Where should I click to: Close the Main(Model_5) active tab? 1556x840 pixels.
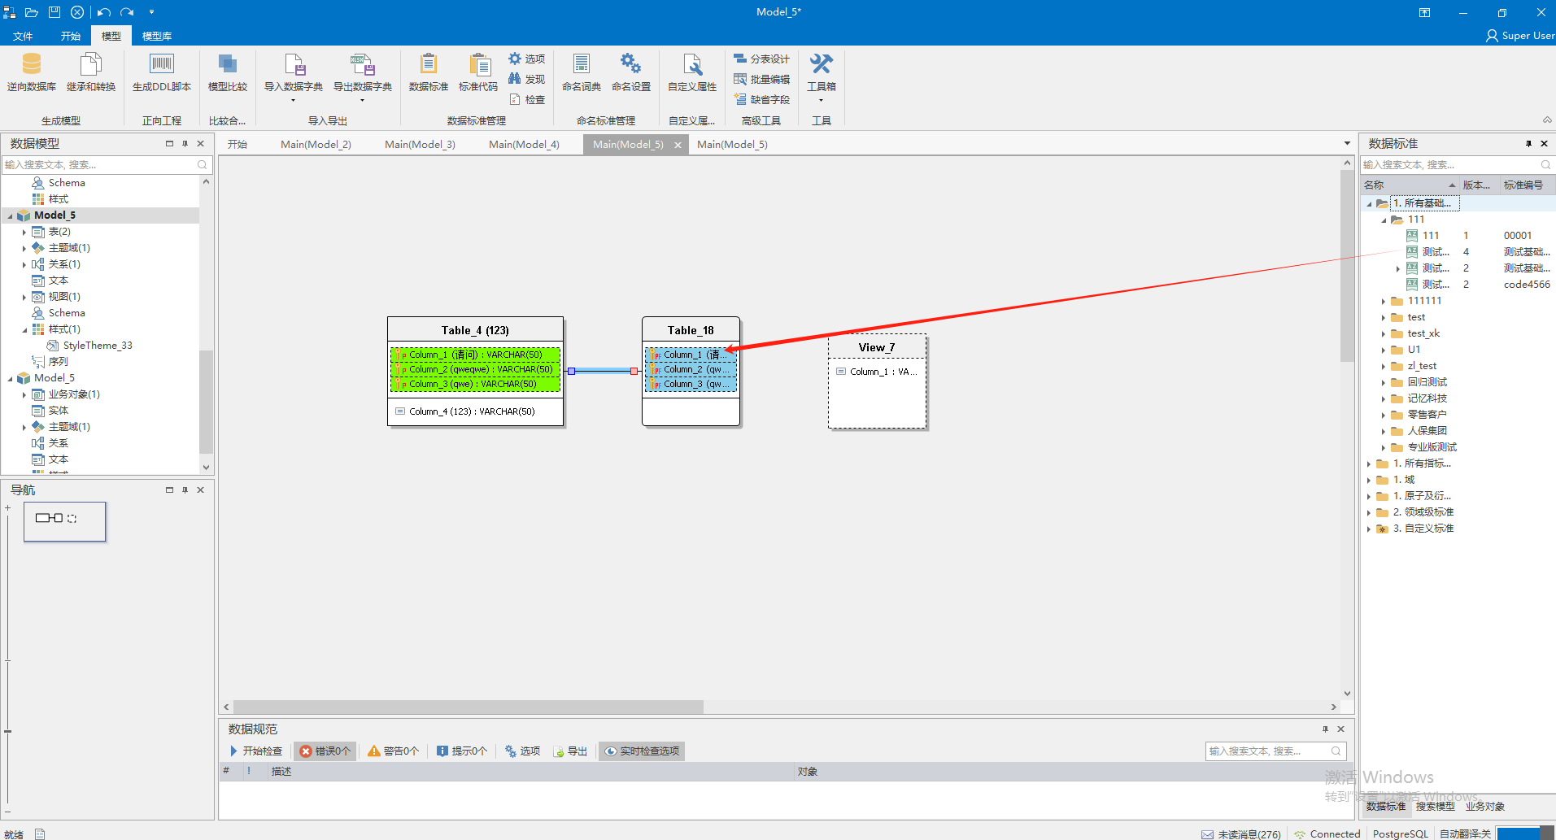(678, 145)
